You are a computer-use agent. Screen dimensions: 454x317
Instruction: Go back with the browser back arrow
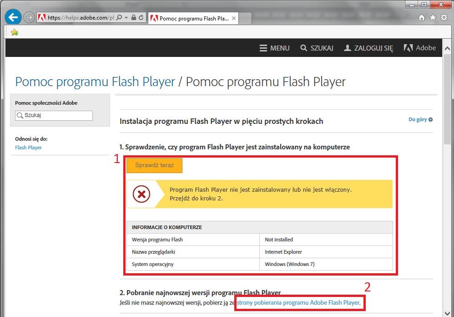[x=13, y=17]
